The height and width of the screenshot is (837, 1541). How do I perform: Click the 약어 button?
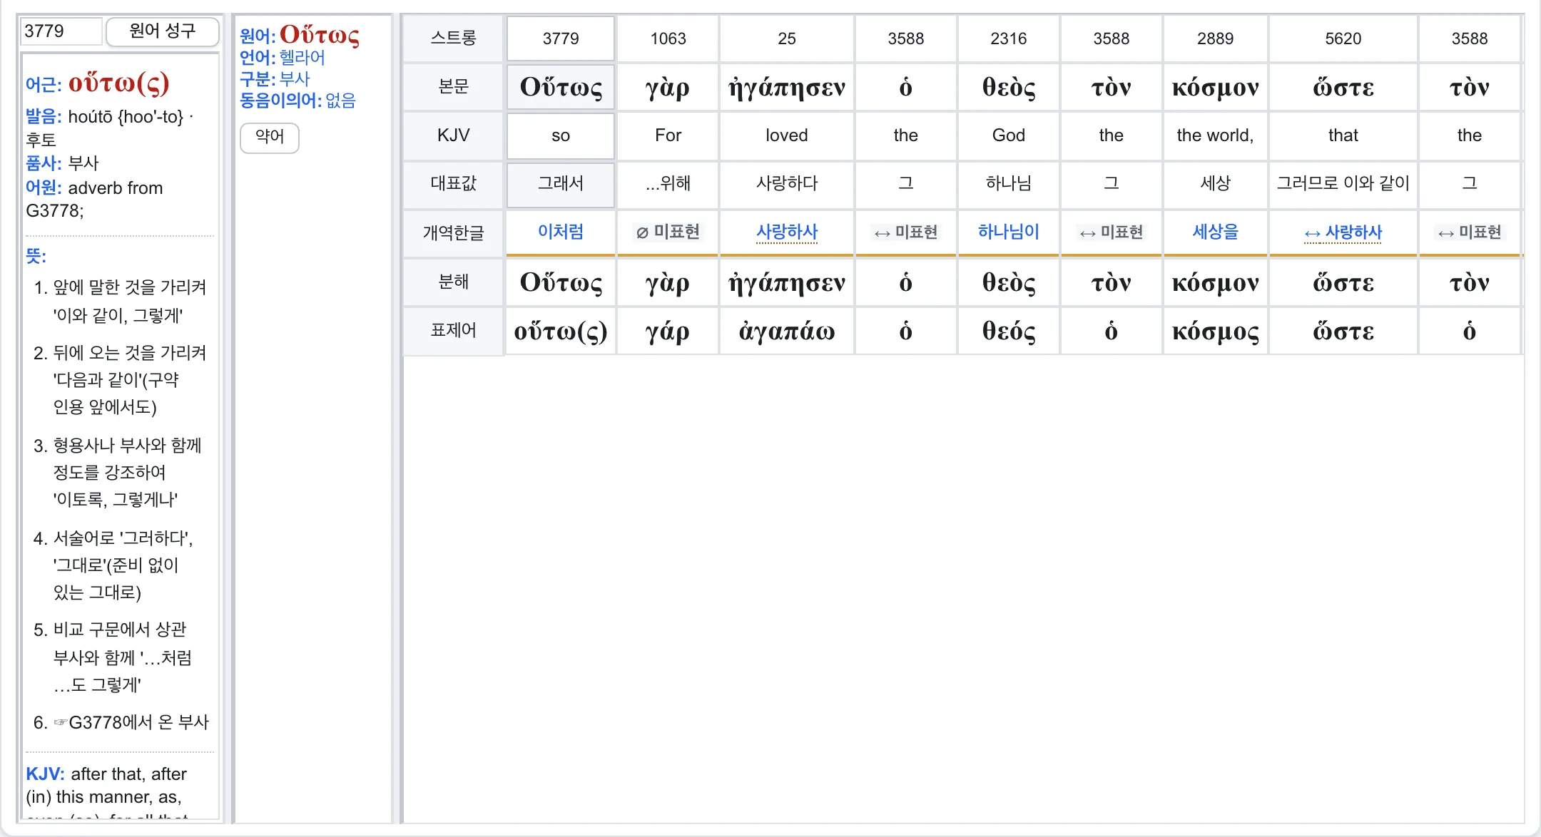coord(270,137)
